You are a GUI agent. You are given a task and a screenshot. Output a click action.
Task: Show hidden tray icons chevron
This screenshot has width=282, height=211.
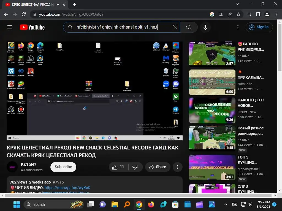coord(226,204)
